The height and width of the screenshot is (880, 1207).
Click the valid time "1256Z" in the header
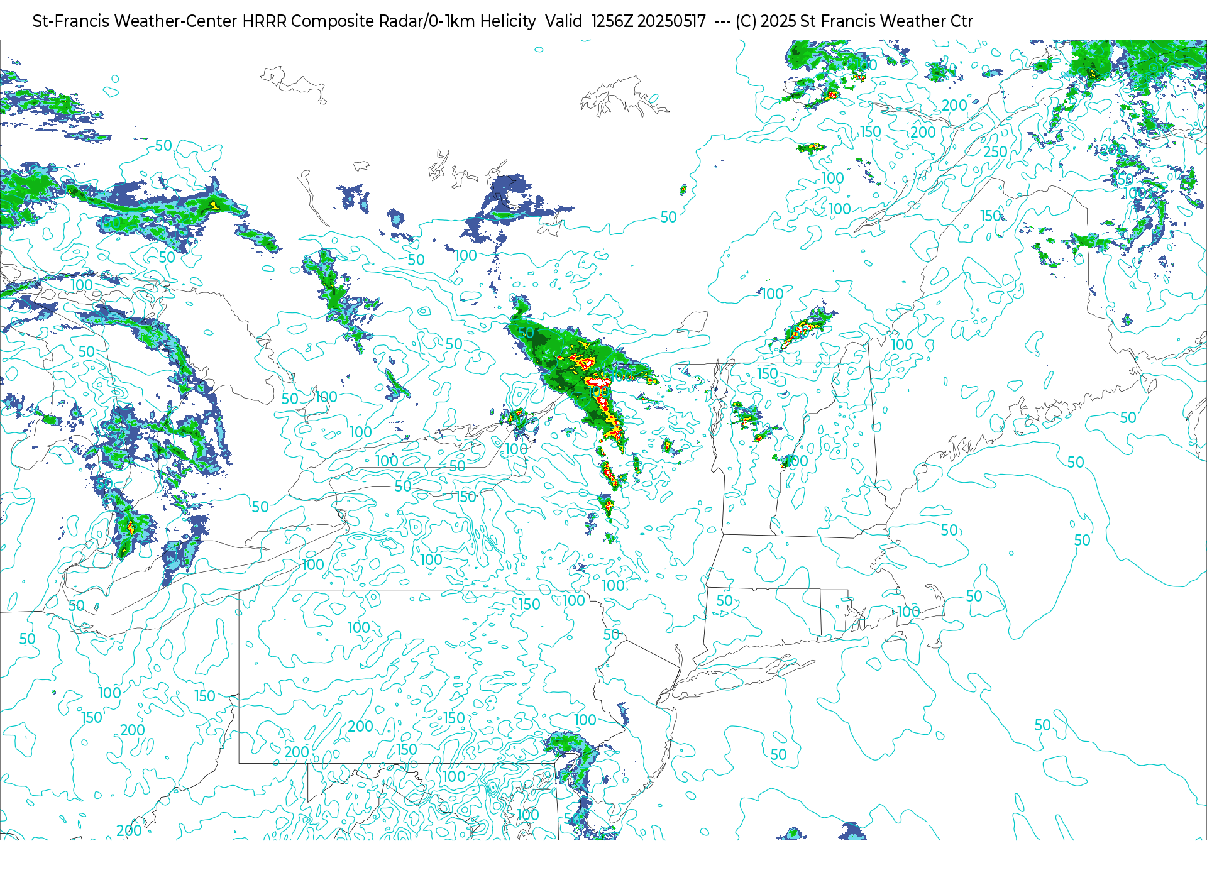pos(612,21)
